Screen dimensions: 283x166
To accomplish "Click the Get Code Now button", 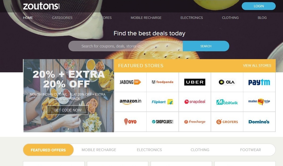I will pyautogui.click(x=68, y=110).
